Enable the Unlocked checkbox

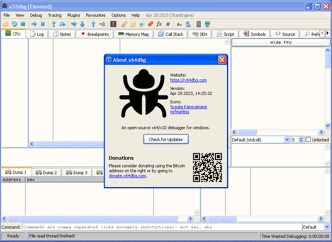pos(308,139)
